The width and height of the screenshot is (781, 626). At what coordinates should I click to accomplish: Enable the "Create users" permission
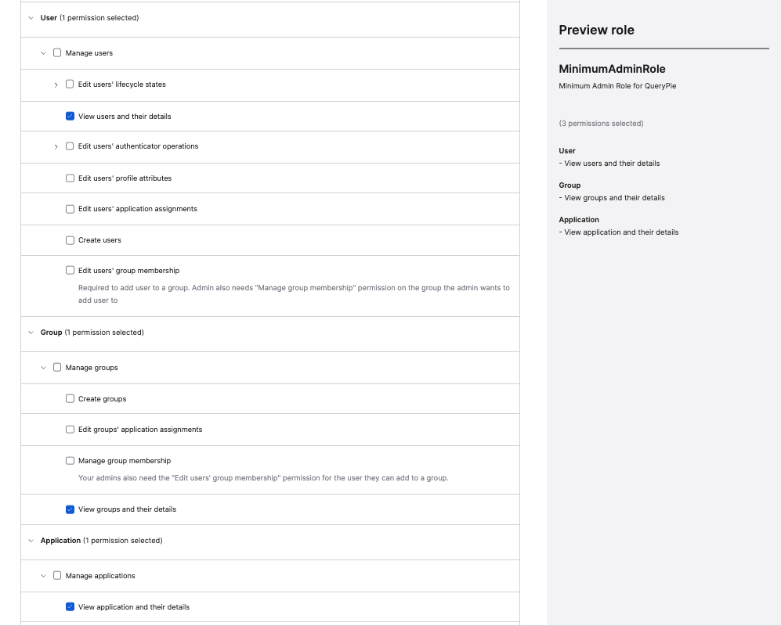(70, 239)
